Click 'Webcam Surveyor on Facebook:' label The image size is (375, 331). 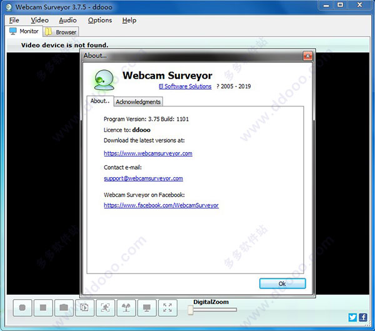pyautogui.click(x=144, y=195)
